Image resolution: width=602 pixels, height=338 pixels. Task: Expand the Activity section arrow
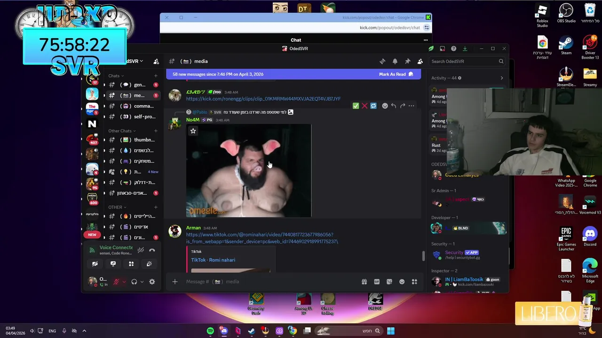pyautogui.click(x=501, y=78)
